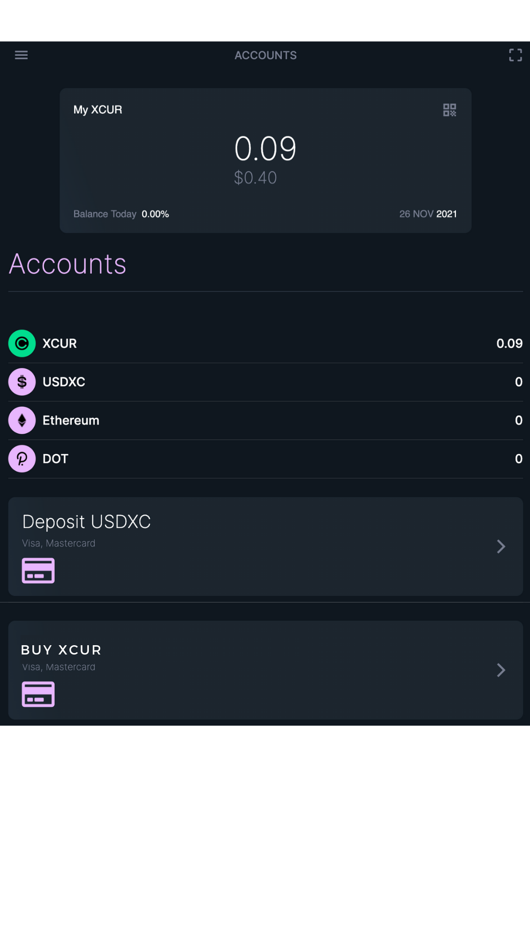Screen dimensions: 530x942
Task: Click the USDXC dollar sign icon
Action: [x=22, y=382]
